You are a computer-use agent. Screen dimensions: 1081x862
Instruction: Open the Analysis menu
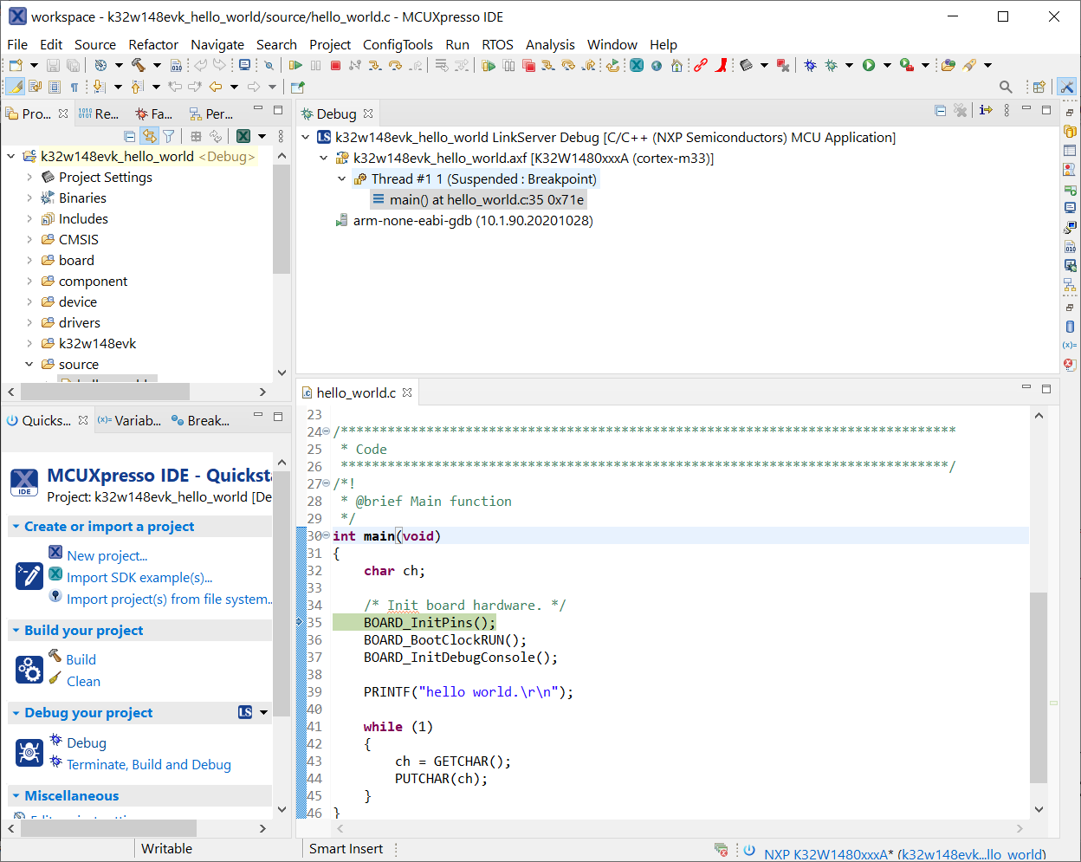550,44
